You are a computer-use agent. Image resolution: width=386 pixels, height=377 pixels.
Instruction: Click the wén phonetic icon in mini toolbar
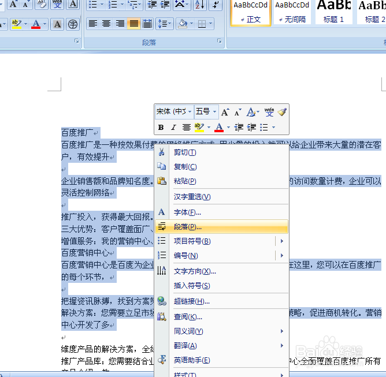point(269,112)
